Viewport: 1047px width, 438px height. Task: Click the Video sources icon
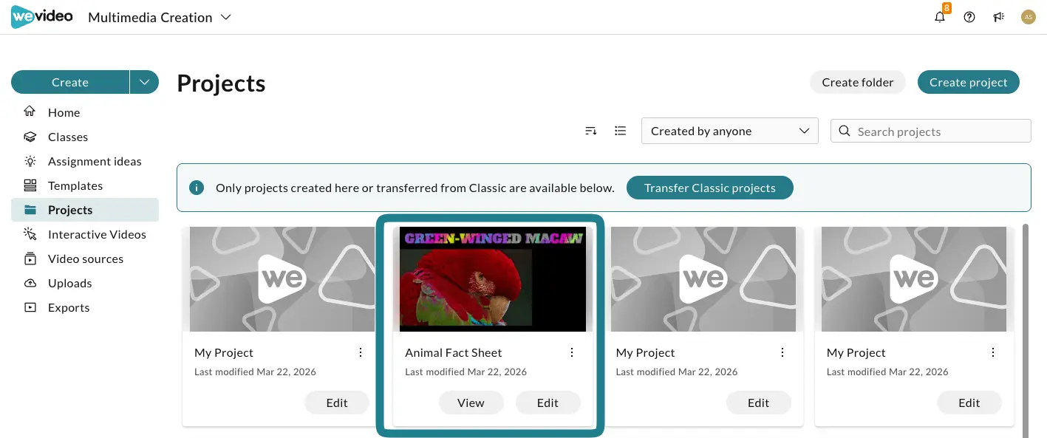30,259
